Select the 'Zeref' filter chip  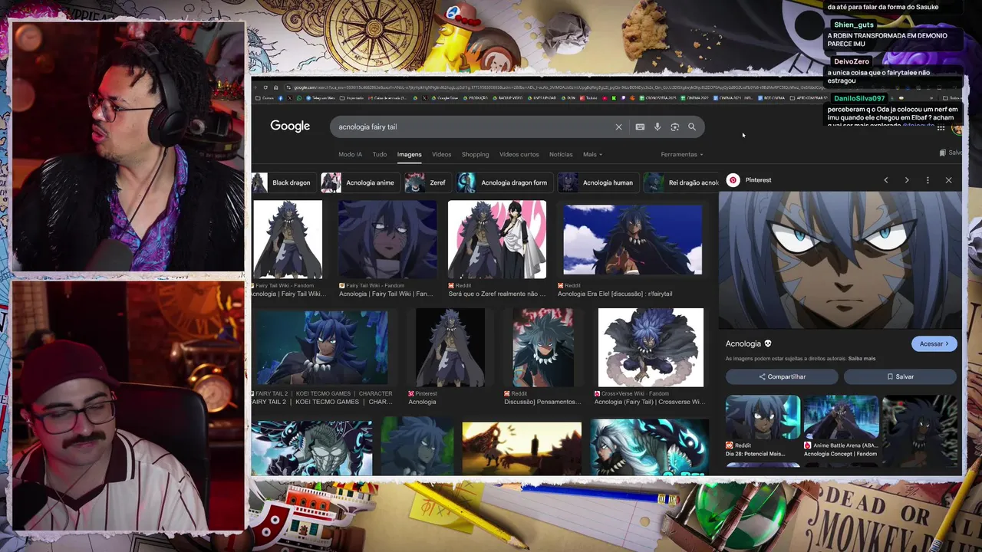[427, 182]
